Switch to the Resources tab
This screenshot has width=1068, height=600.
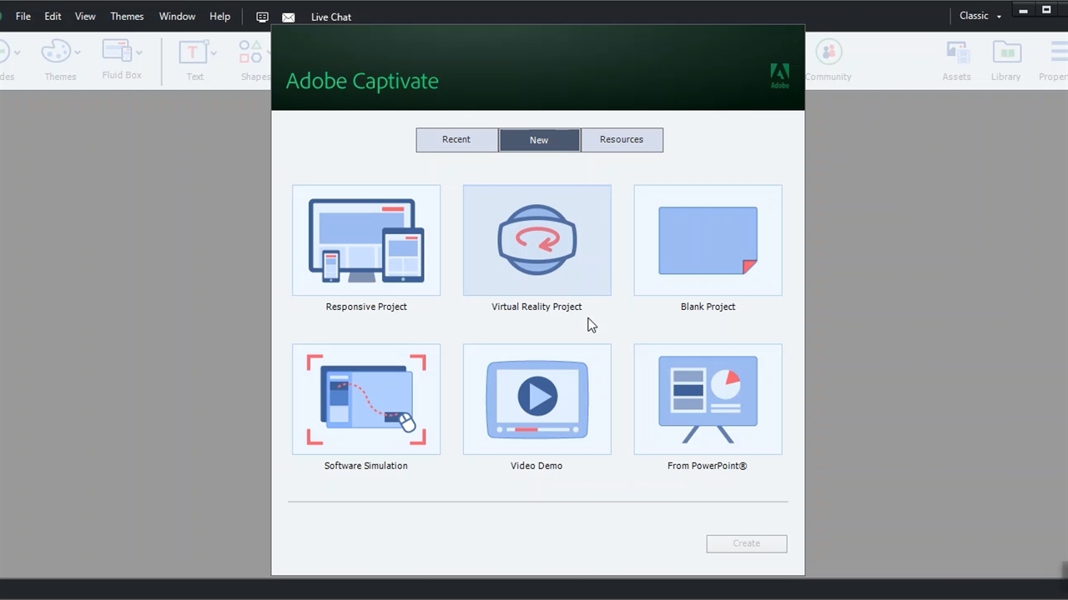tap(622, 140)
